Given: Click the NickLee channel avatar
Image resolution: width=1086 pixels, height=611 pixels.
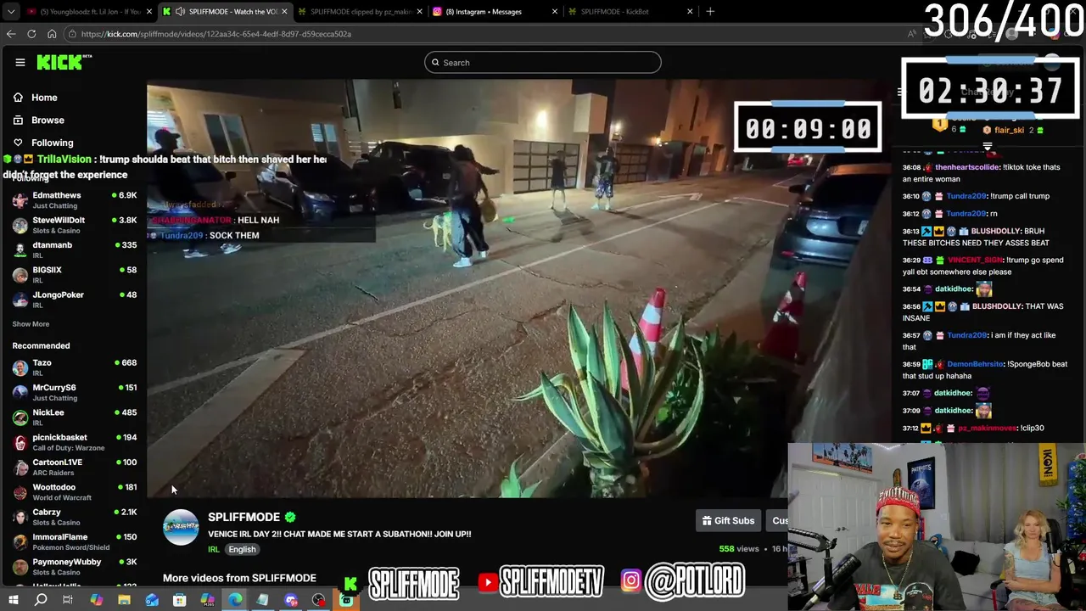Looking at the screenshot, I should click(20, 418).
